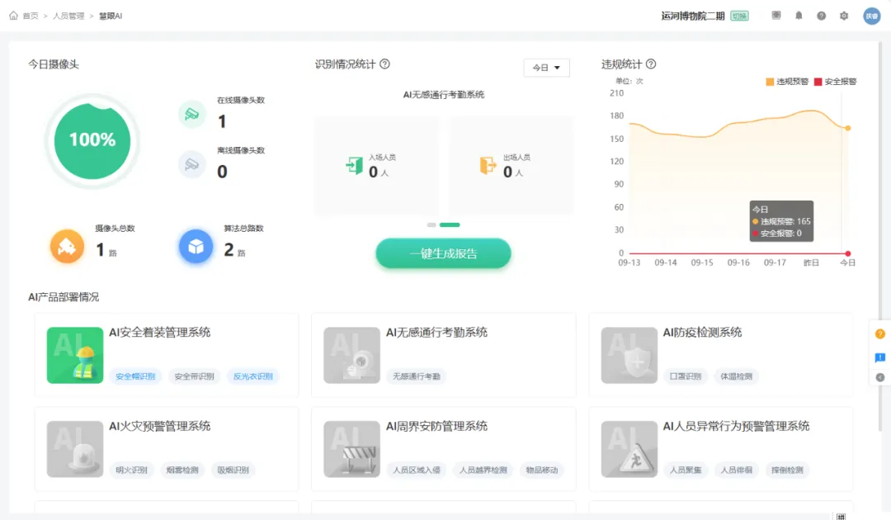The width and height of the screenshot is (891, 520).
Task: Select the 摔倒检测 tag
Action: [787, 470]
